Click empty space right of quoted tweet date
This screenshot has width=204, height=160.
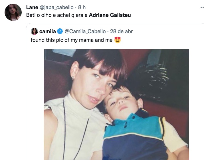[165, 31]
